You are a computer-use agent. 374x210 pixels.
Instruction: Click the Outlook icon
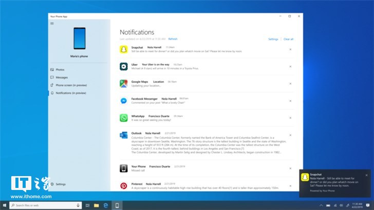click(x=123, y=135)
